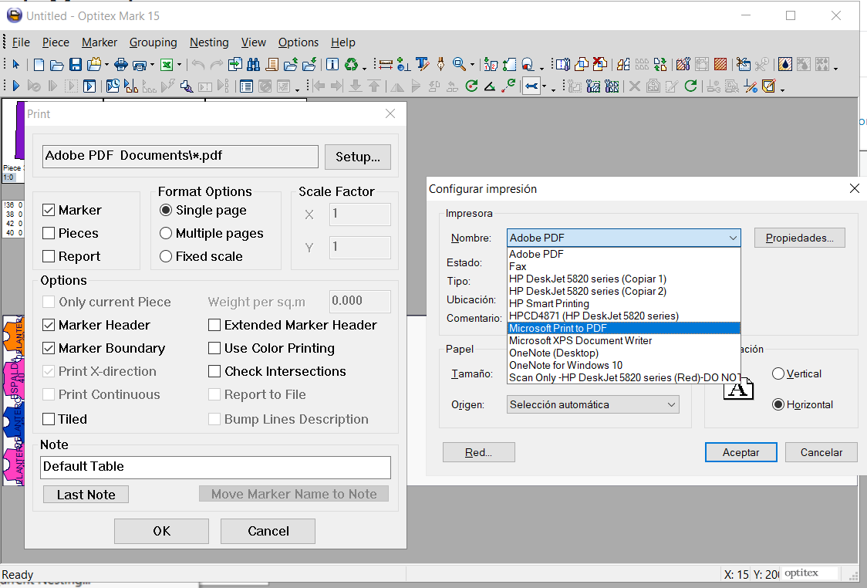Click the blue information icon

coord(332,65)
